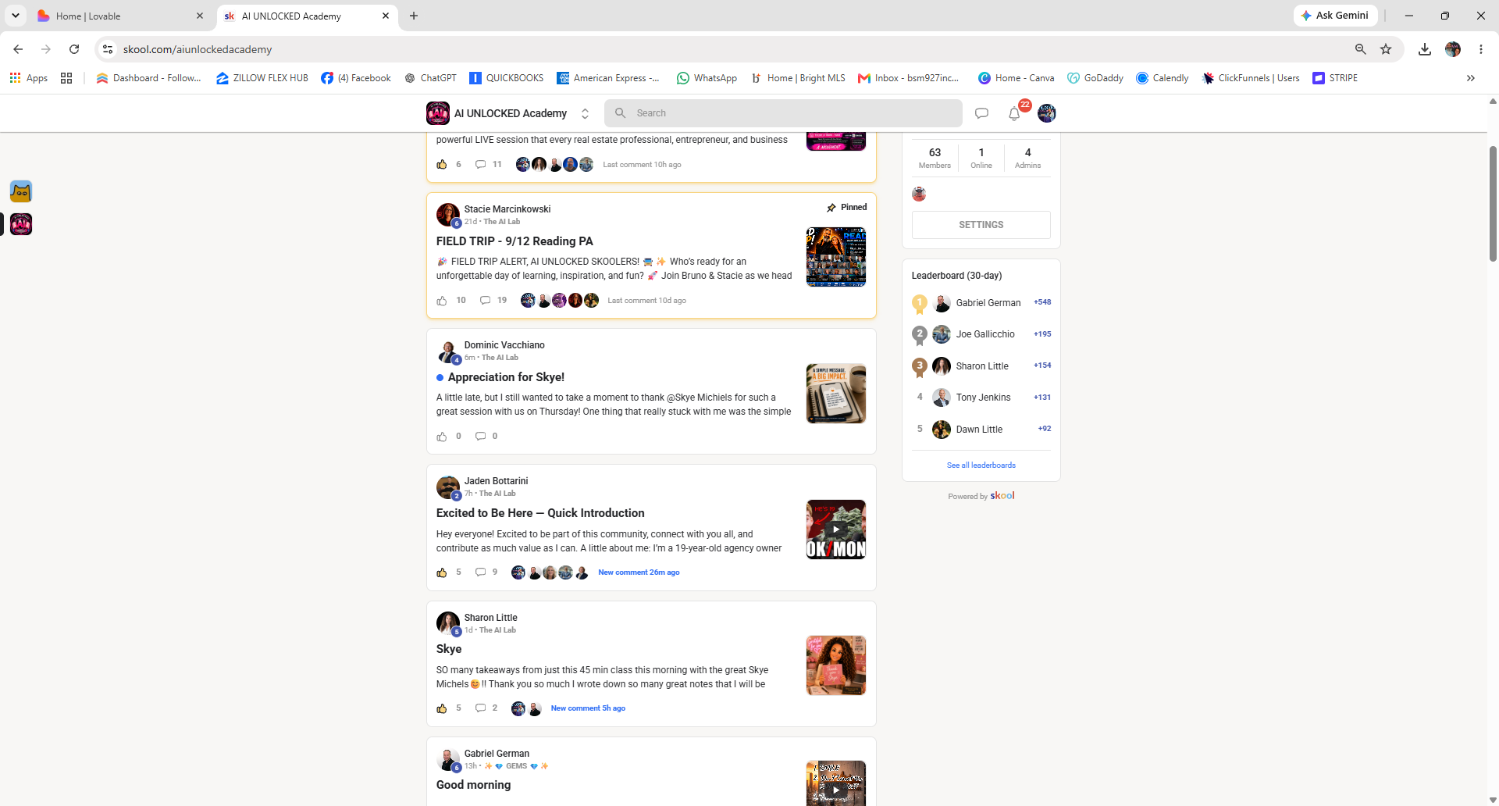Image resolution: width=1499 pixels, height=806 pixels.
Task: Reload the page with browser refresh
Action: pos(74,49)
